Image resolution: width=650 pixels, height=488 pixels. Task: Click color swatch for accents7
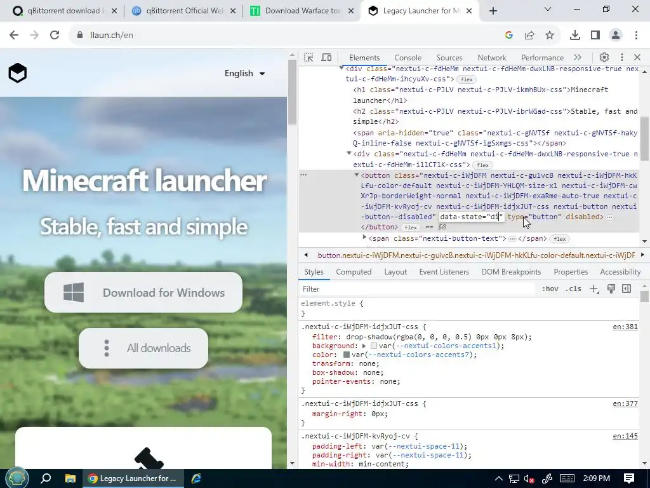[347, 355]
